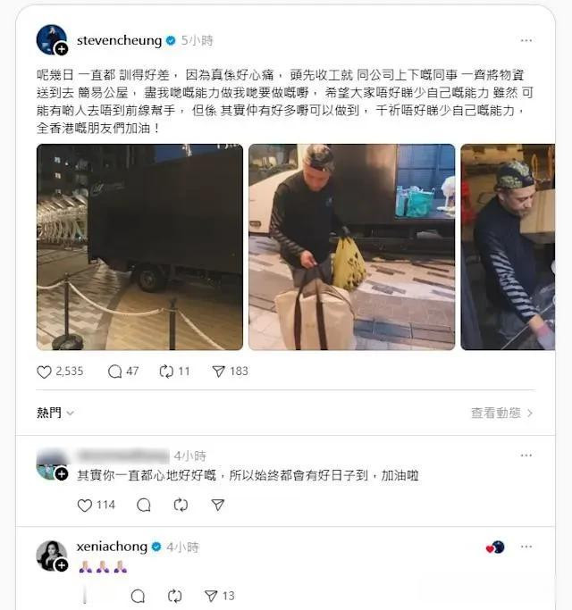The width and height of the screenshot is (572, 610).
Task: Open photo of man carrying bags
Action: click(x=351, y=247)
